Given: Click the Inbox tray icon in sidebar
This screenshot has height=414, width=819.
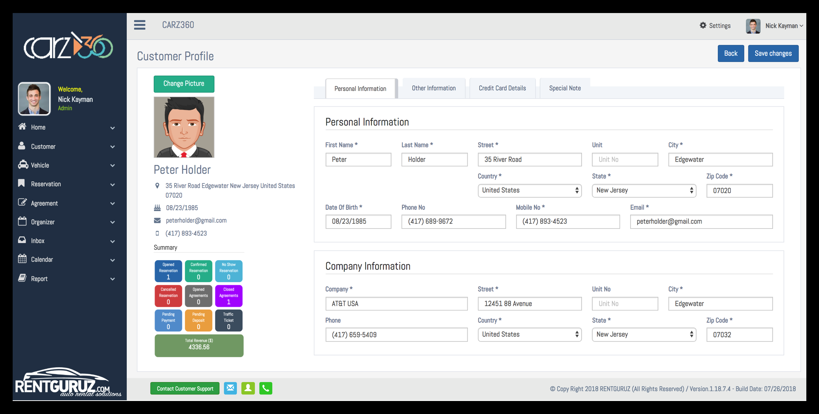Looking at the screenshot, I should click(x=22, y=240).
